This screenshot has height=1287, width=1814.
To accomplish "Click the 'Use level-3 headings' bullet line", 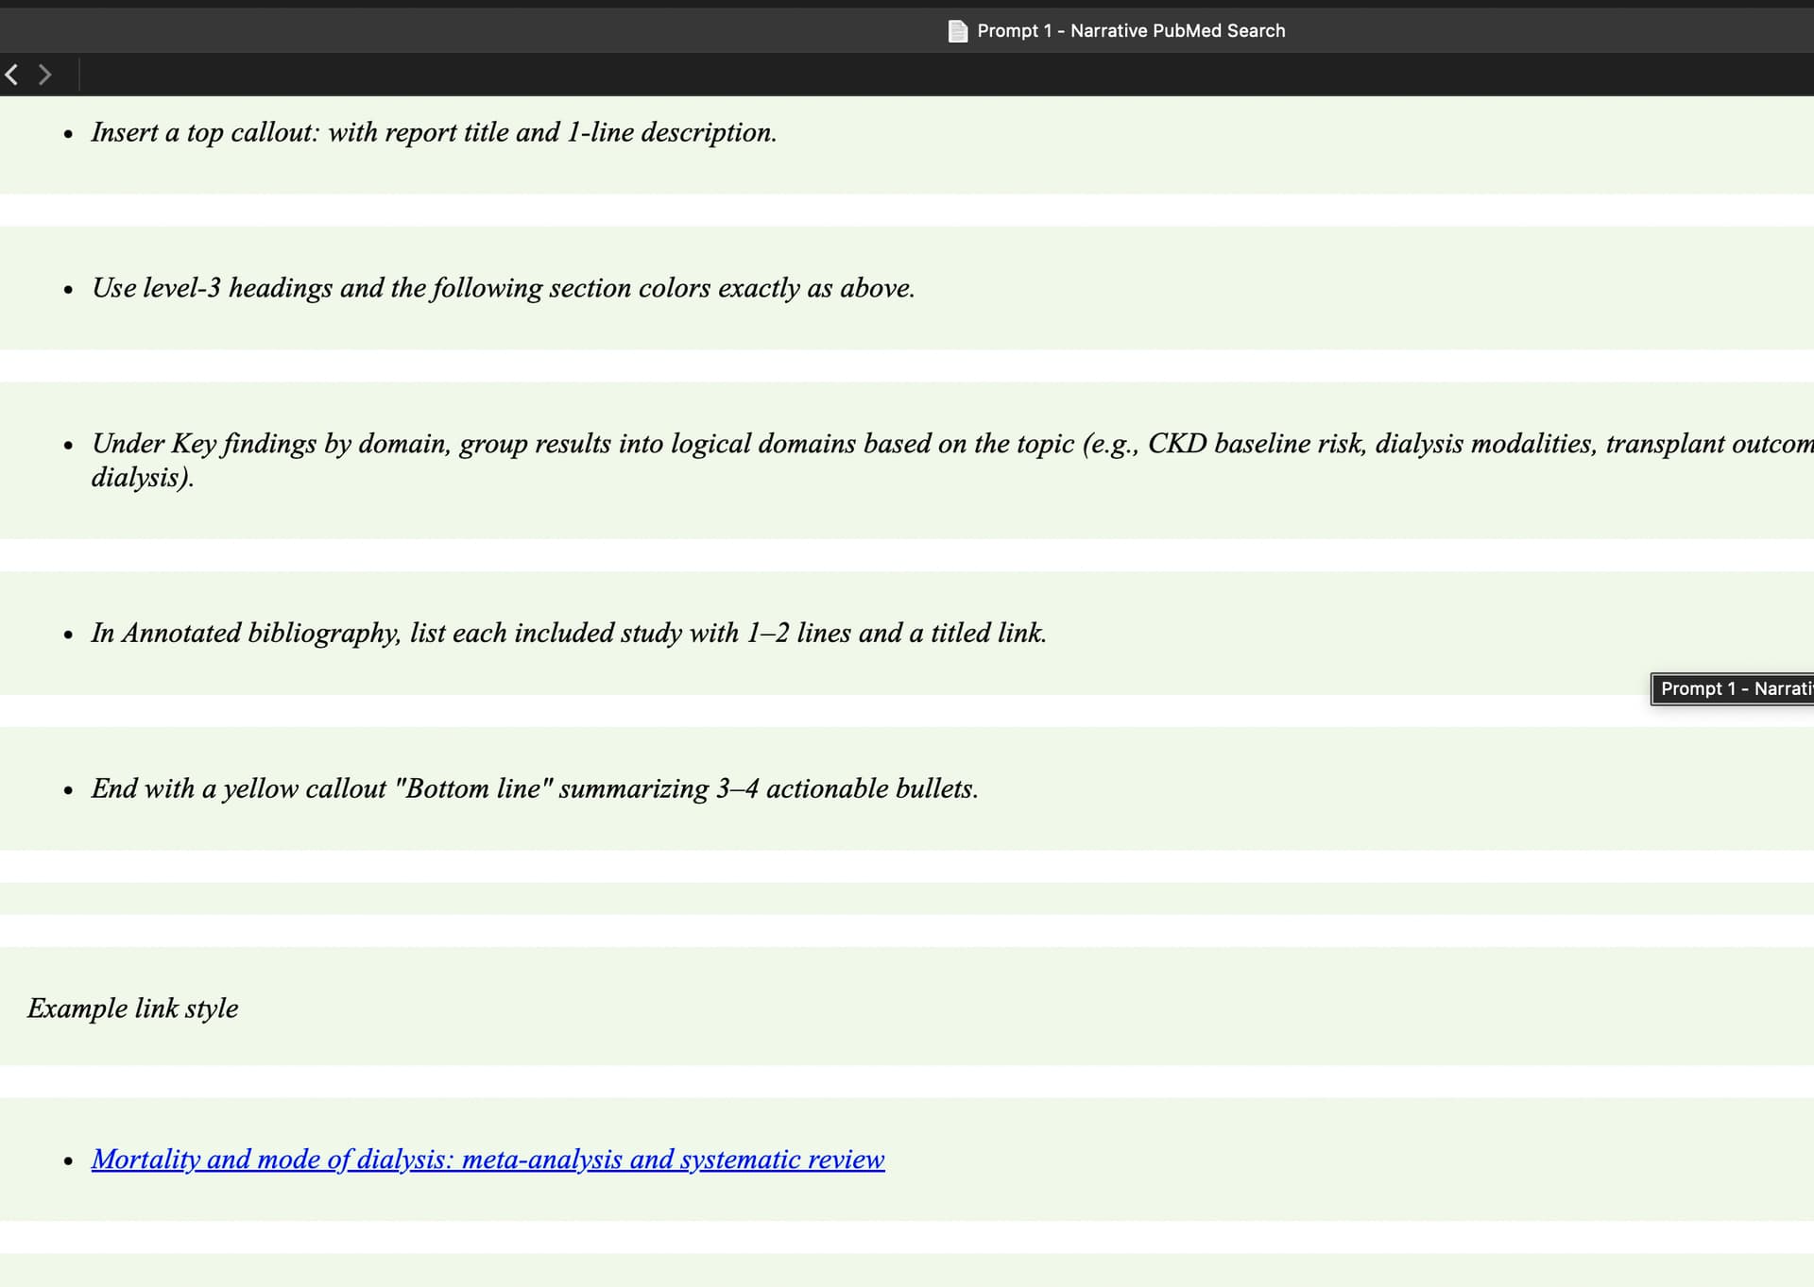I will (502, 288).
